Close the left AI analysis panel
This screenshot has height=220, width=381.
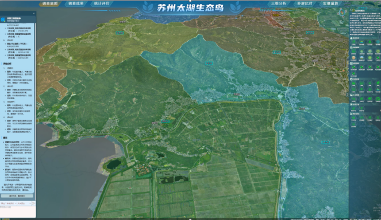point(34,14)
